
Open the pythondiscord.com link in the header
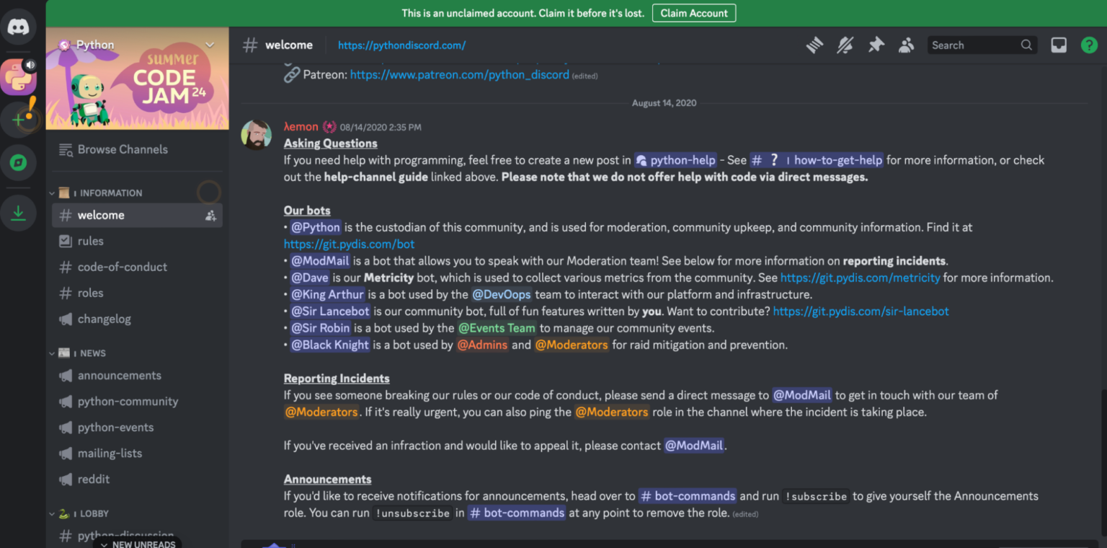[x=401, y=45]
